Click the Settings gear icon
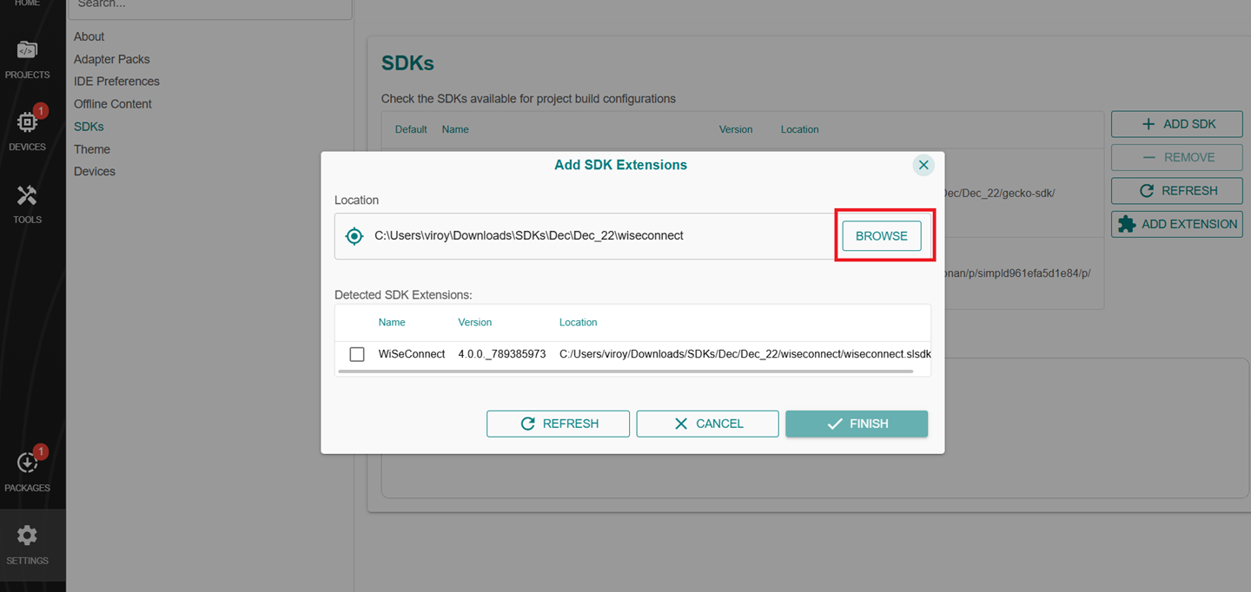 [x=27, y=536]
